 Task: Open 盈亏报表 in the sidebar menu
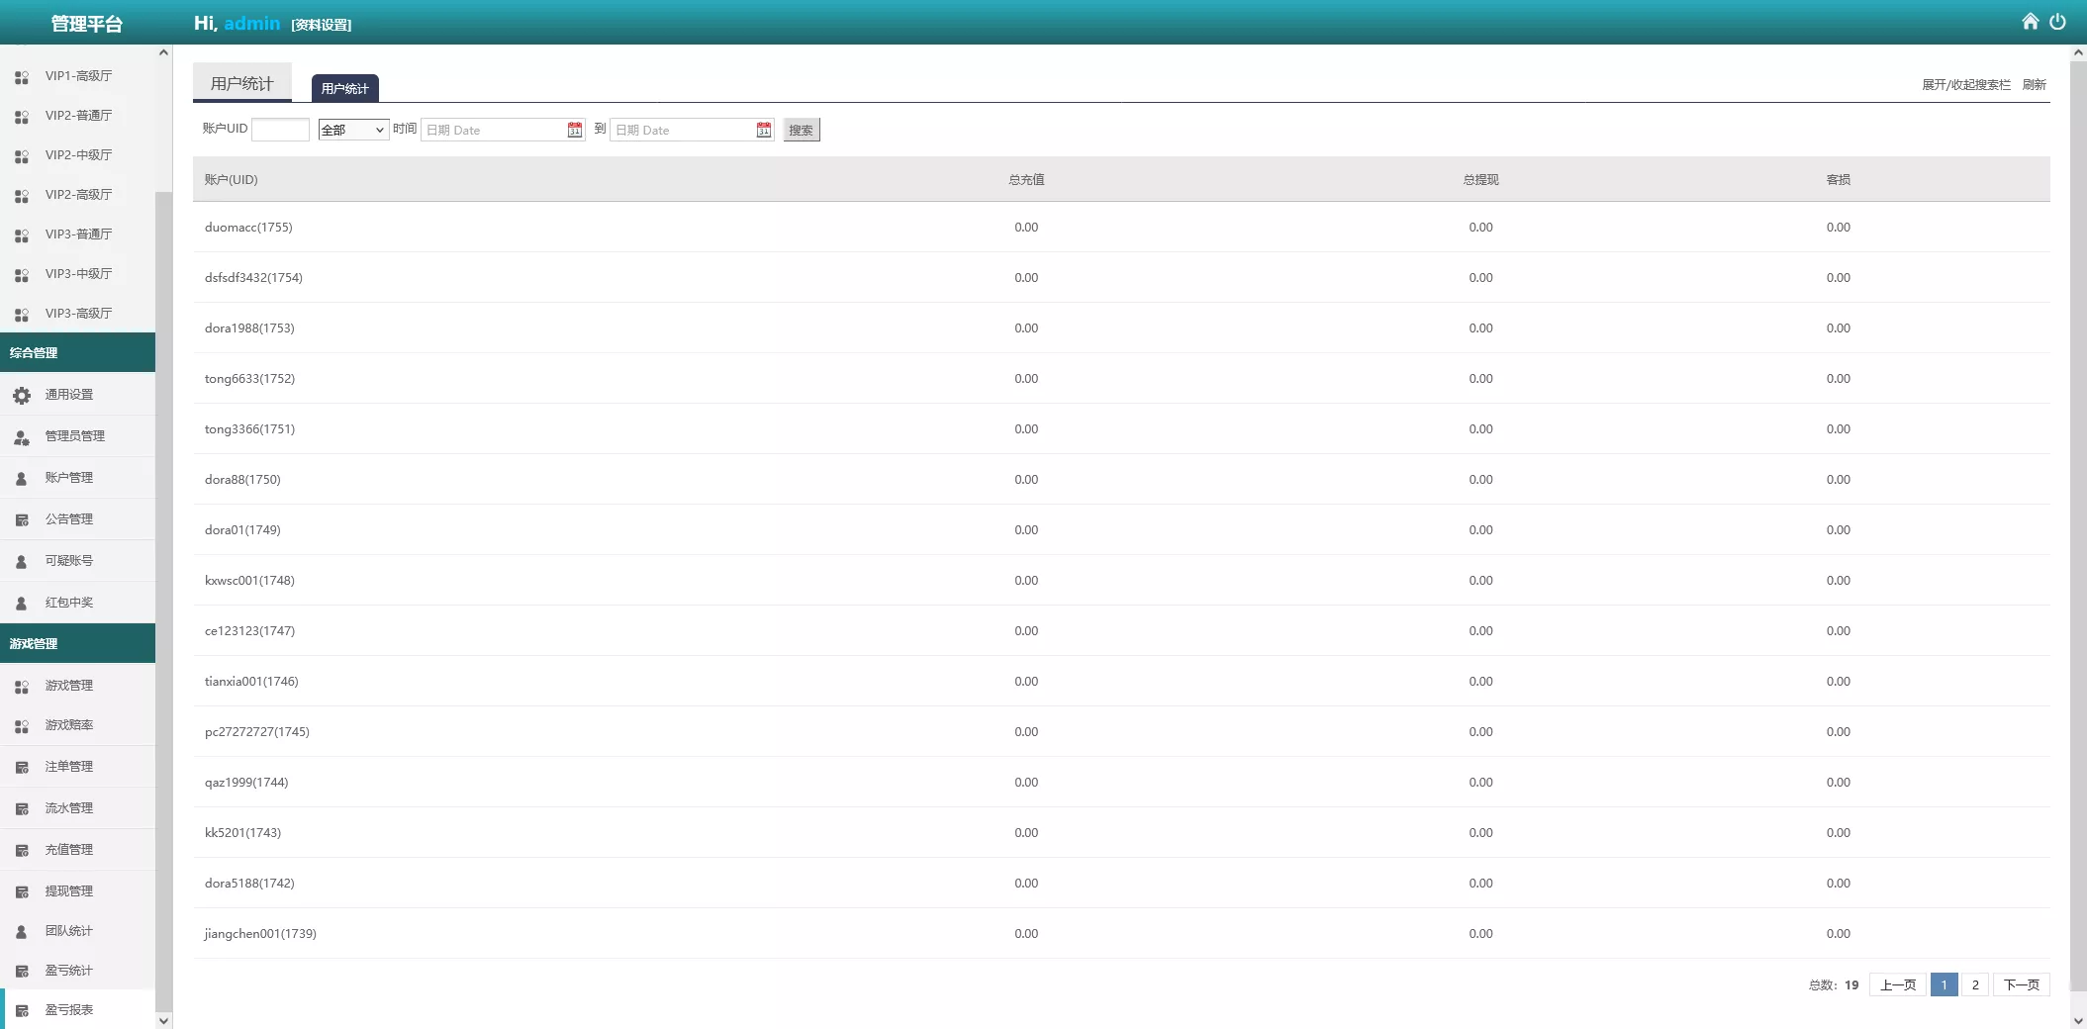pyautogui.click(x=69, y=1010)
